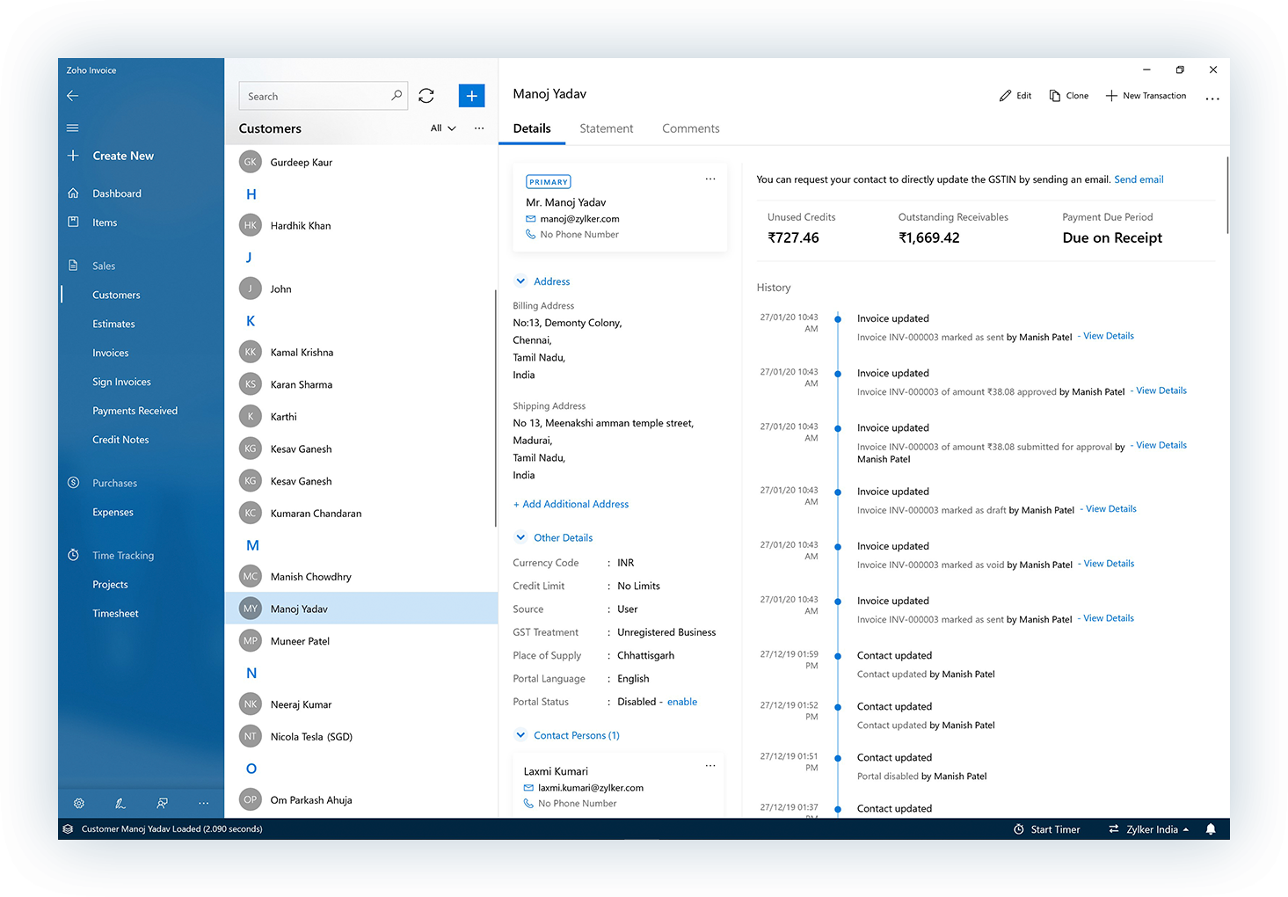Click the e-signature pen icon in the sidebar
The height and width of the screenshot is (897, 1288).
[120, 803]
